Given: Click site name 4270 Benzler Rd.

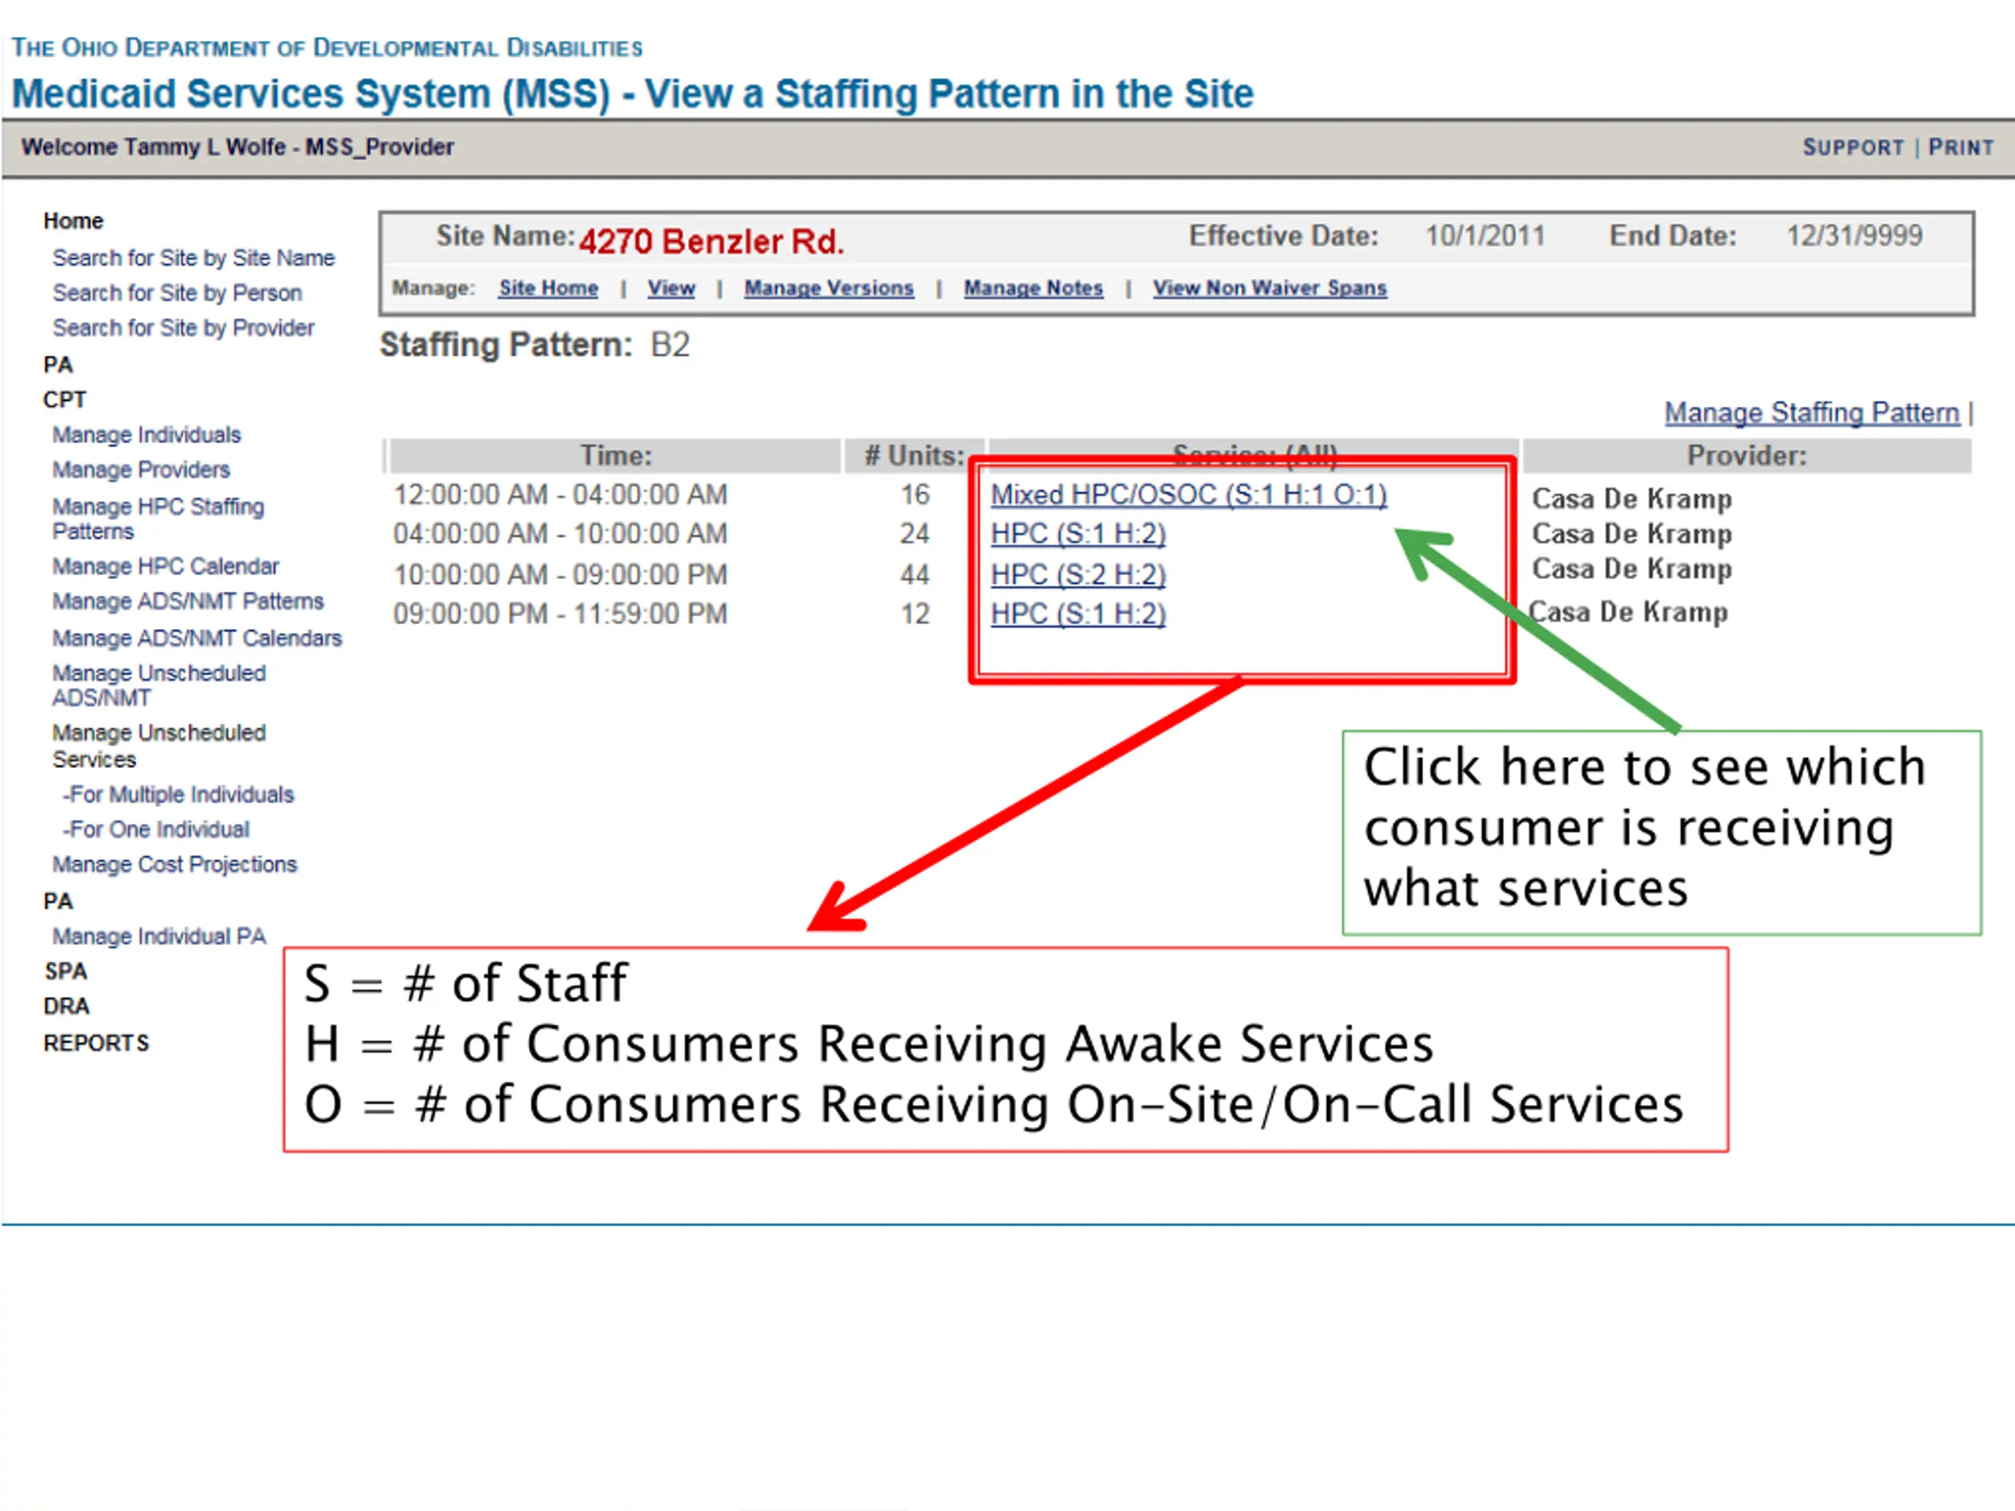Looking at the screenshot, I should (x=712, y=242).
